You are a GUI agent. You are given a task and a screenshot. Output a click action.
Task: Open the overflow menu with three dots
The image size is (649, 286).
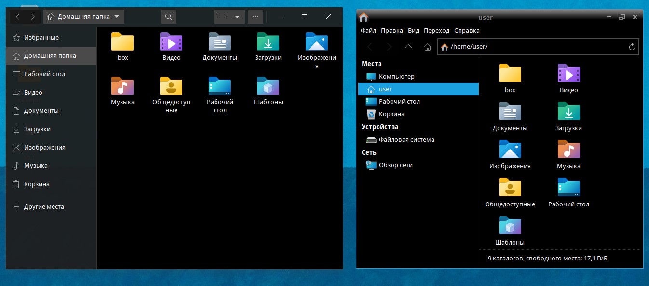point(255,16)
